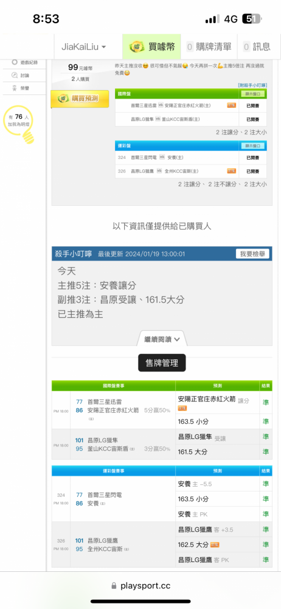The width and height of the screenshot is (281, 609).
Task: Click the orange badge beside 安陽正官庄赤紅火箭(主)
Action: [x=231, y=105]
